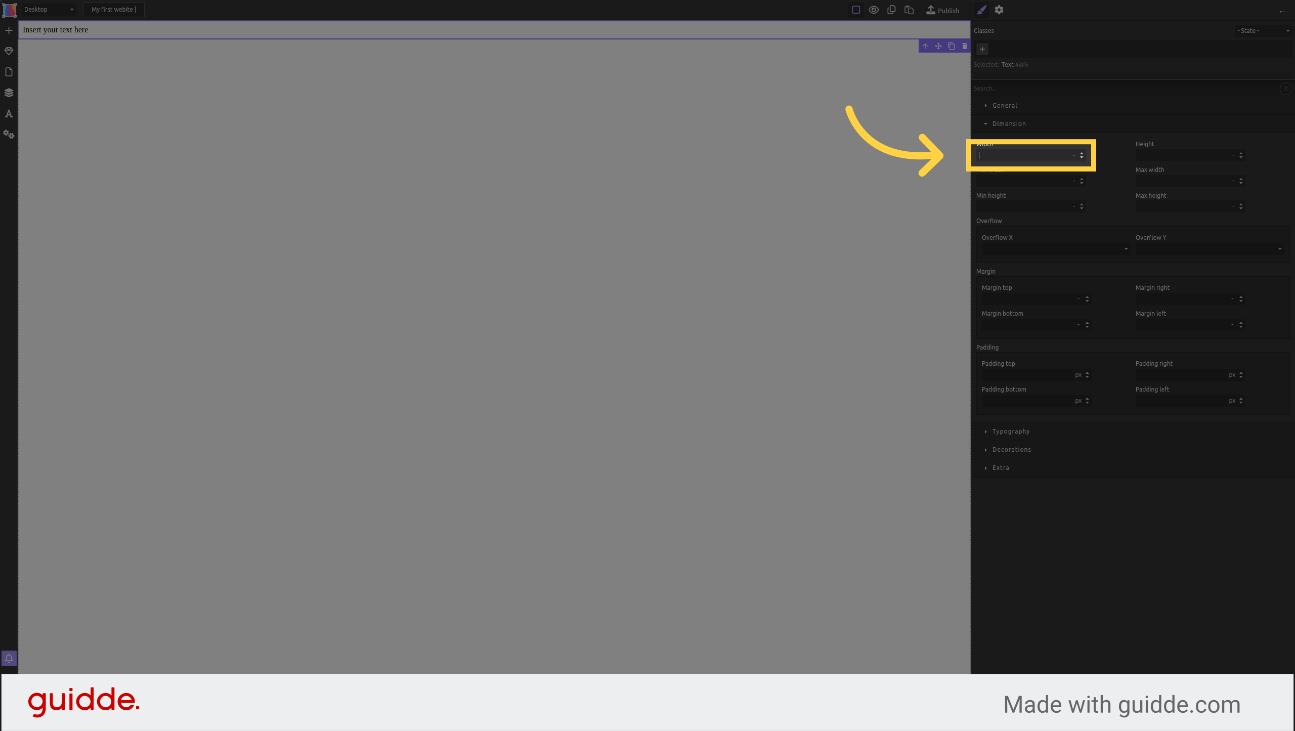Adjust the Padding right stepper arrows

coord(1241,375)
